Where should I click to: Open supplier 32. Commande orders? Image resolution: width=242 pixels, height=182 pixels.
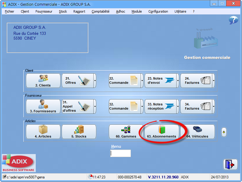[125, 106]
